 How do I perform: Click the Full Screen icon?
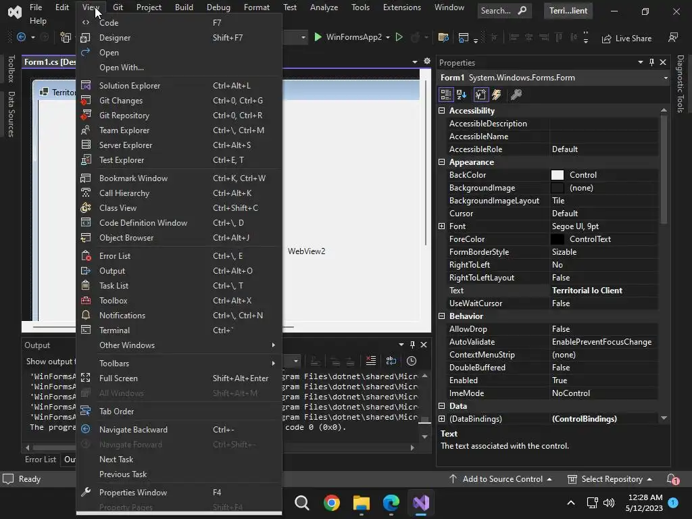point(86,378)
